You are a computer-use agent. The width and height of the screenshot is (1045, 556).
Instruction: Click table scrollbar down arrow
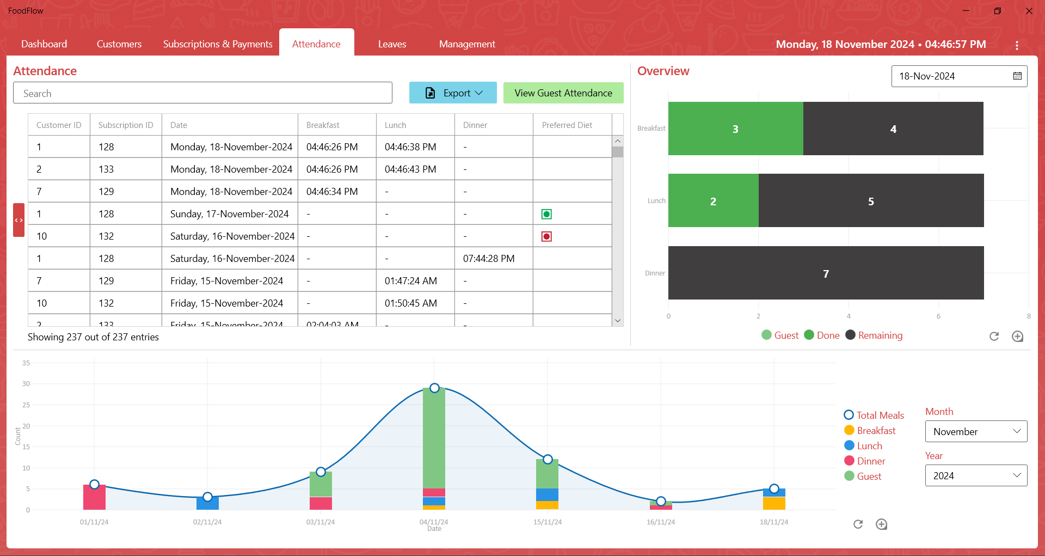point(618,321)
